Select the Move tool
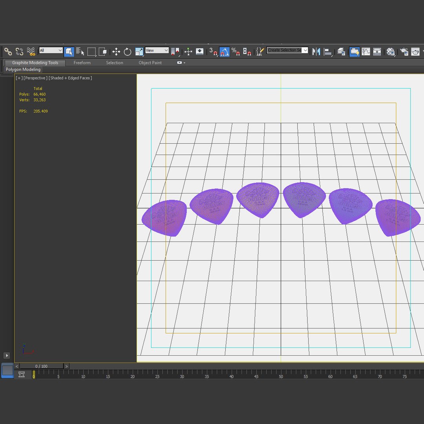The width and height of the screenshot is (424, 424). point(116,51)
